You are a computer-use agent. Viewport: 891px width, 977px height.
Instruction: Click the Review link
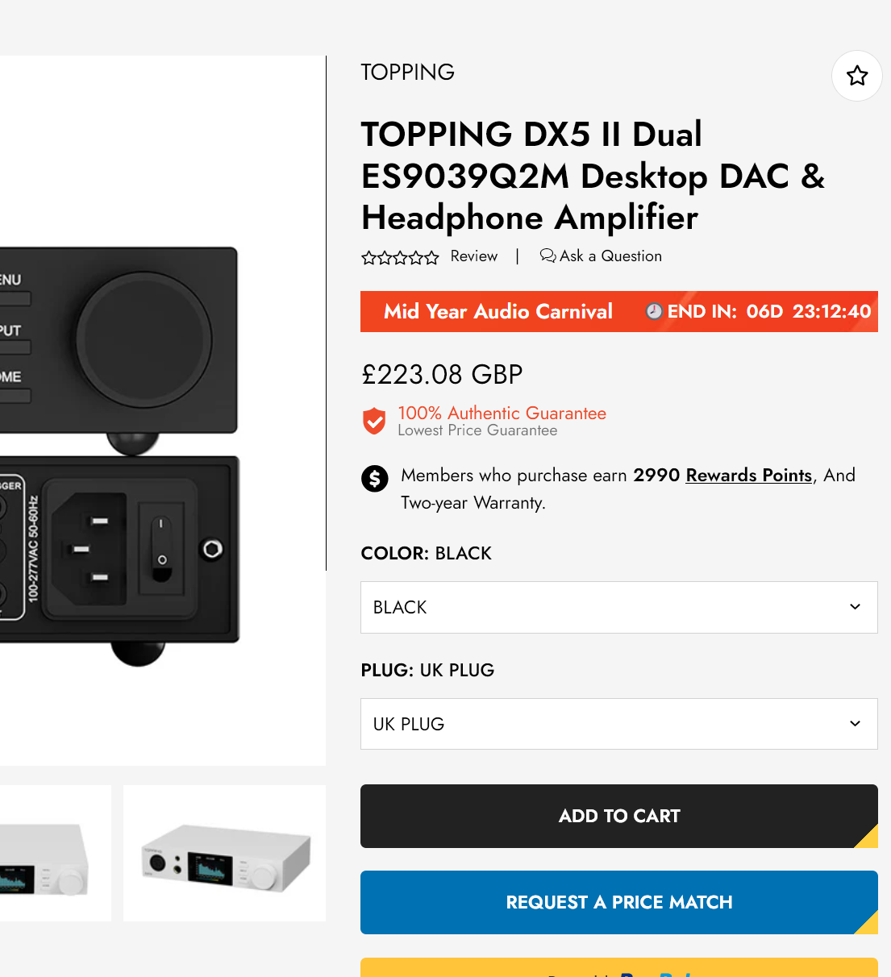point(473,256)
